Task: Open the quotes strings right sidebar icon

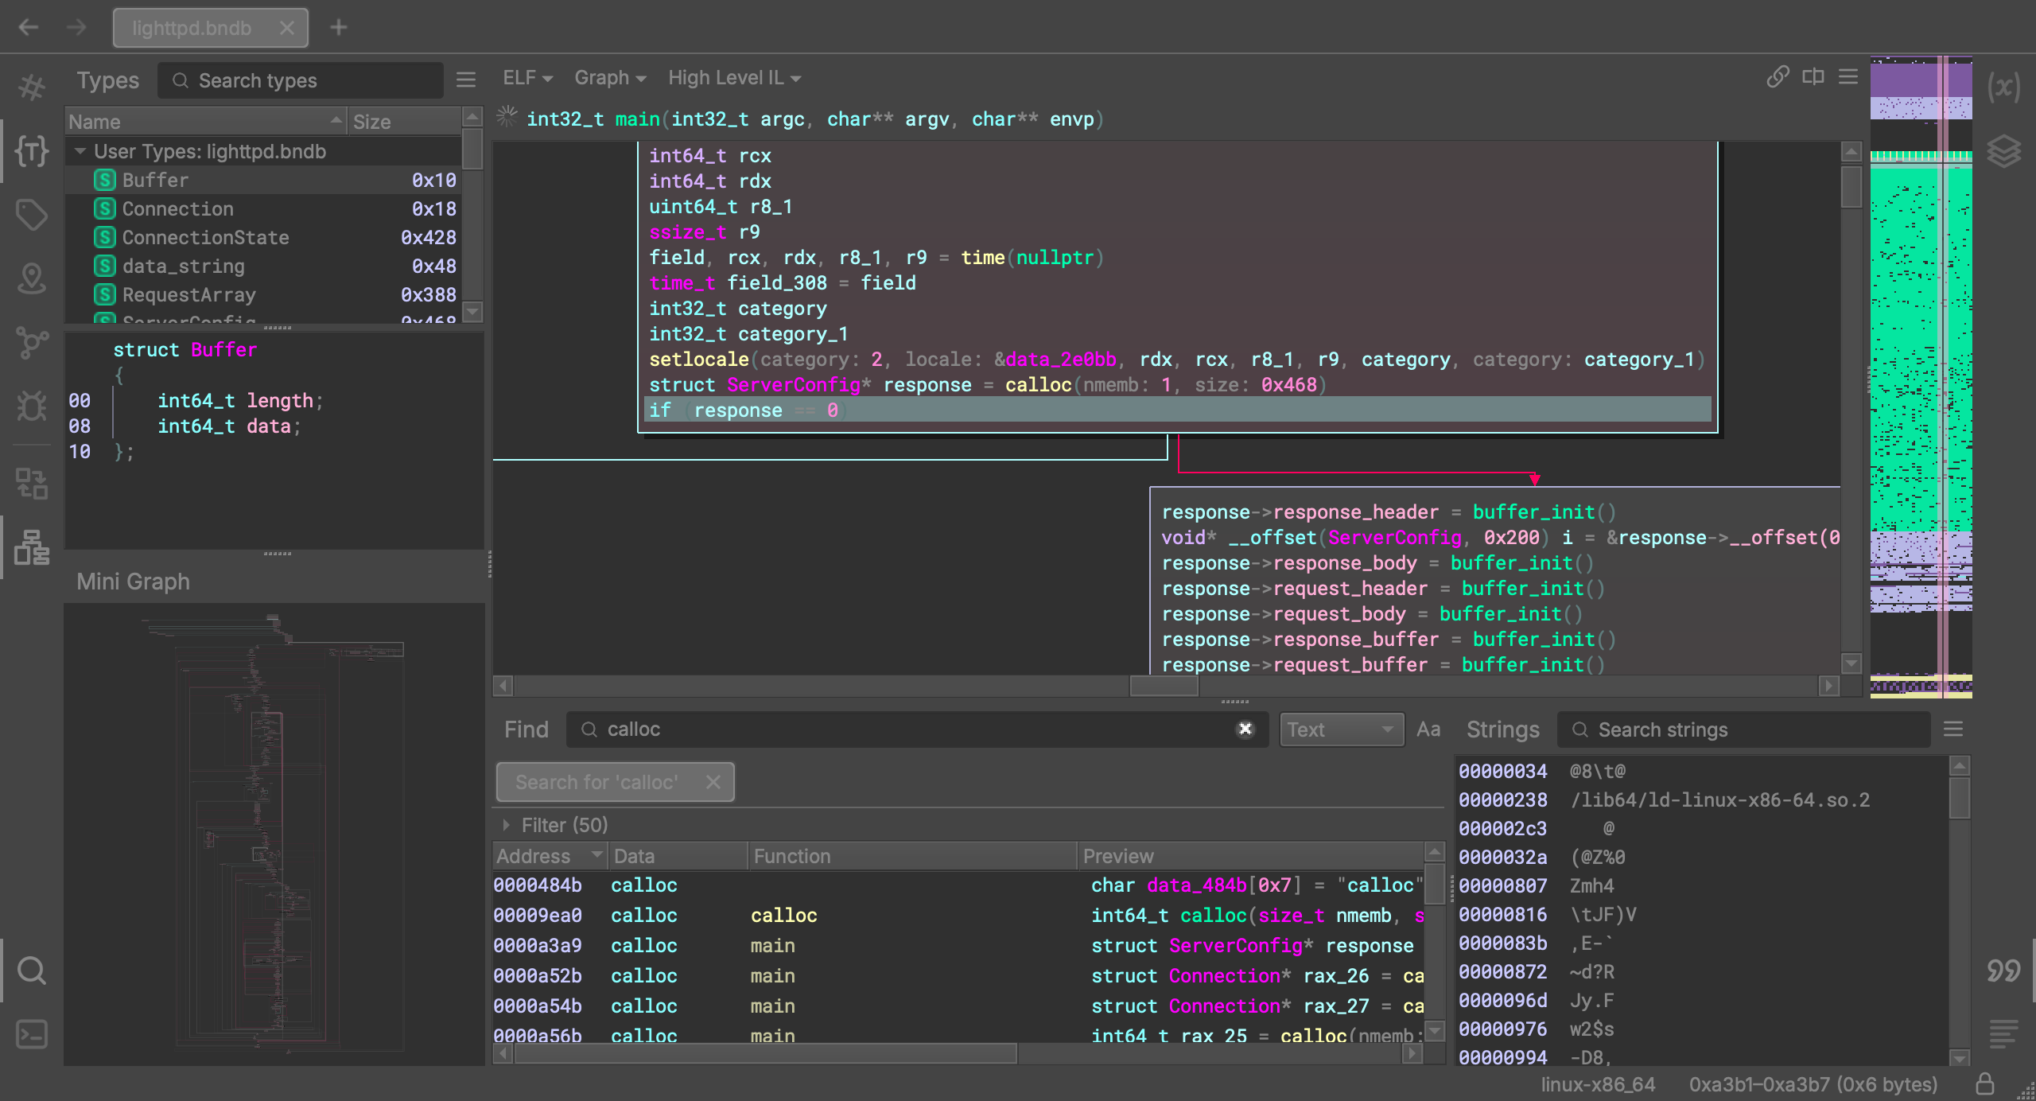Action: pyautogui.click(x=2003, y=971)
